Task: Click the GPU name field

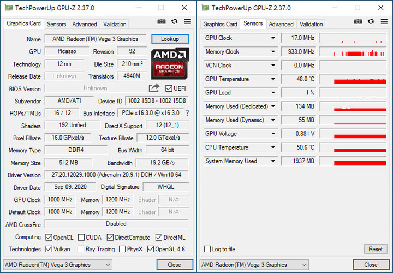Action: click(x=95, y=39)
